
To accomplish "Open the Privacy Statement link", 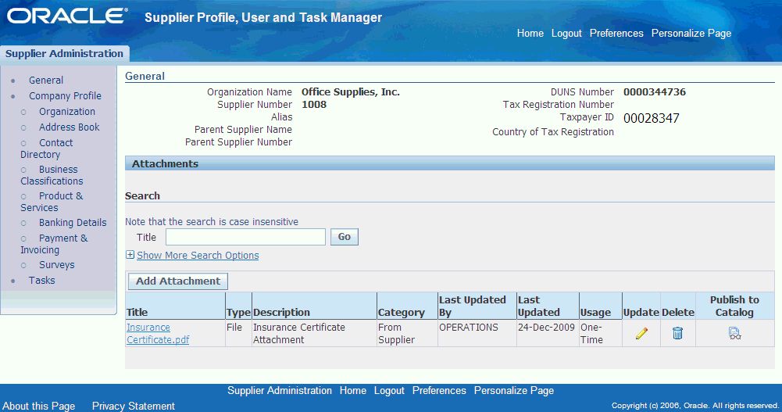I will (133, 406).
